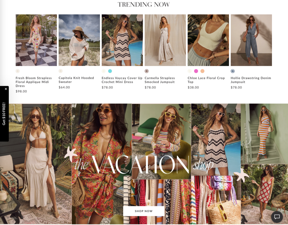Click the Vacation Shop banner title

144,164
